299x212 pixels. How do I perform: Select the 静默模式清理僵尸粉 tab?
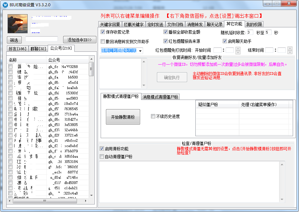[x=121, y=96]
